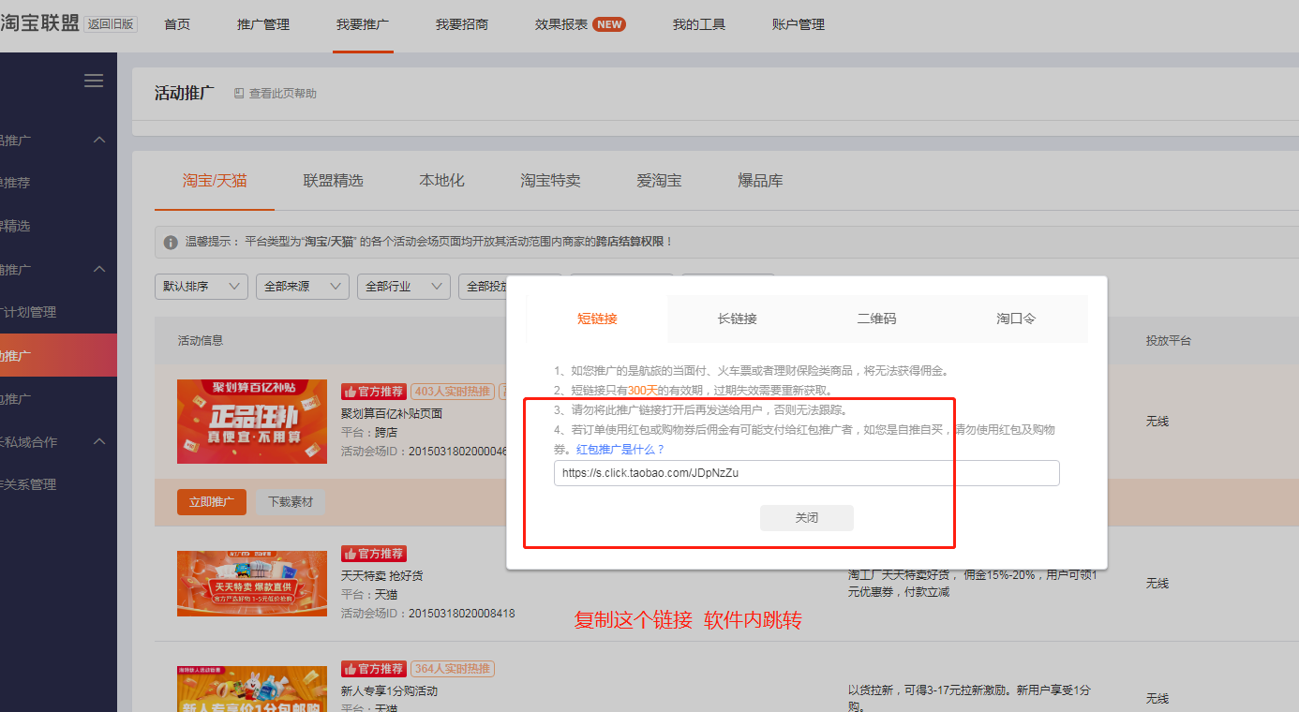Open the 全部来源 dropdown
The height and width of the screenshot is (712, 1299).
click(303, 287)
